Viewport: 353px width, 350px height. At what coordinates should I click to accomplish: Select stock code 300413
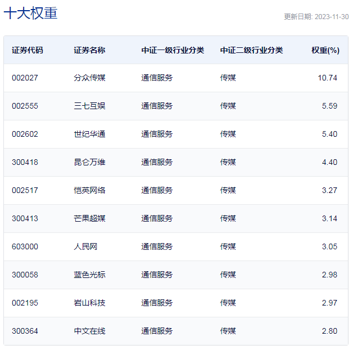25,218
